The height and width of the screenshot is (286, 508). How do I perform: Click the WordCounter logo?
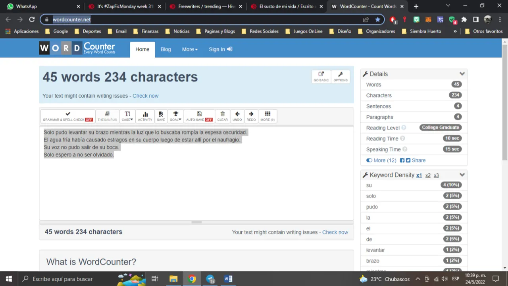77,48
